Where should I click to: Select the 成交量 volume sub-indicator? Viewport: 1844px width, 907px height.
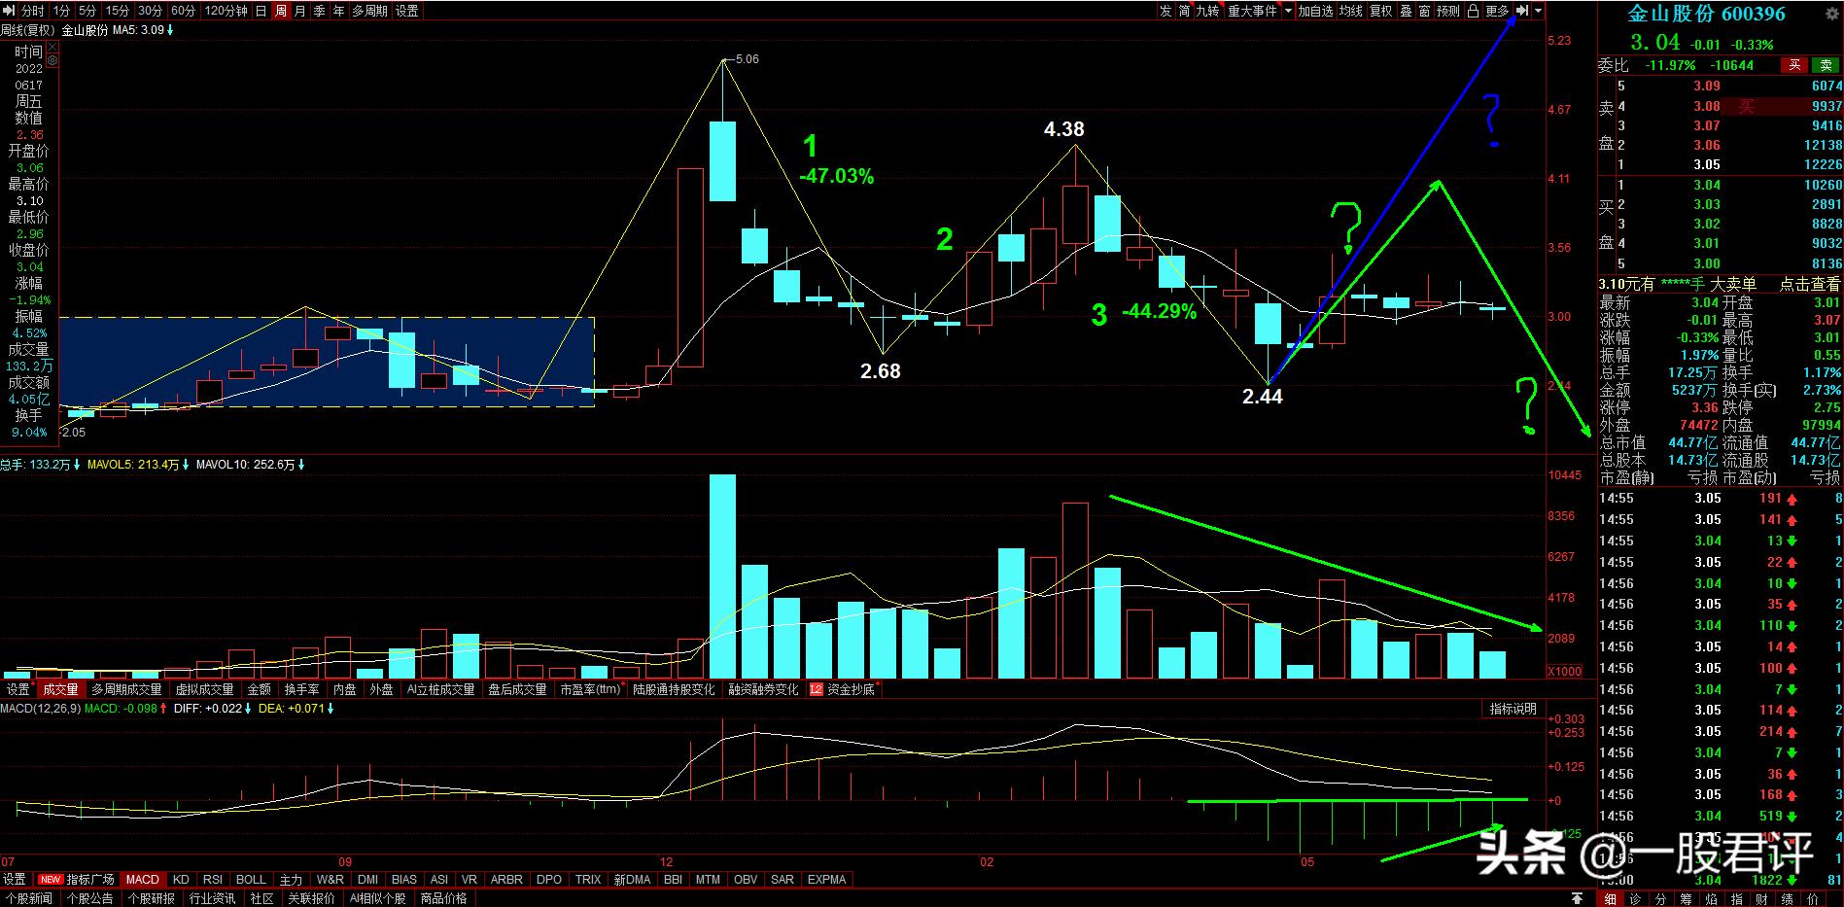60,689
